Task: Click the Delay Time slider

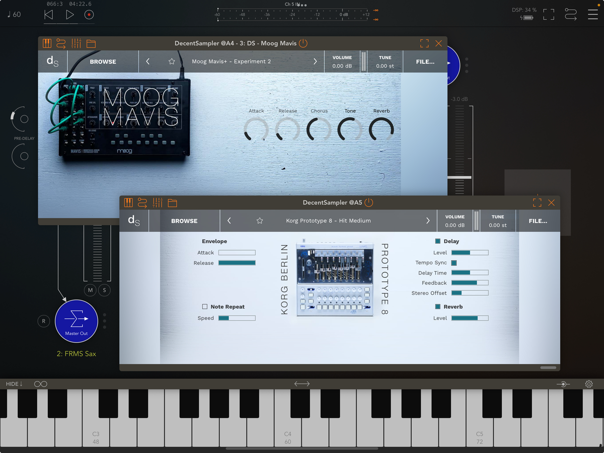Action: [x=470, y=273]
